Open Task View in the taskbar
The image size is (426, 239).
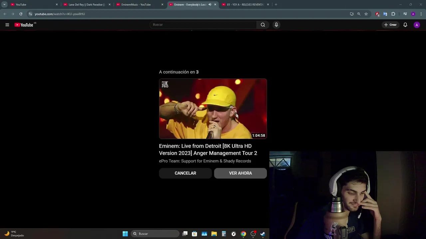(185, 234)
